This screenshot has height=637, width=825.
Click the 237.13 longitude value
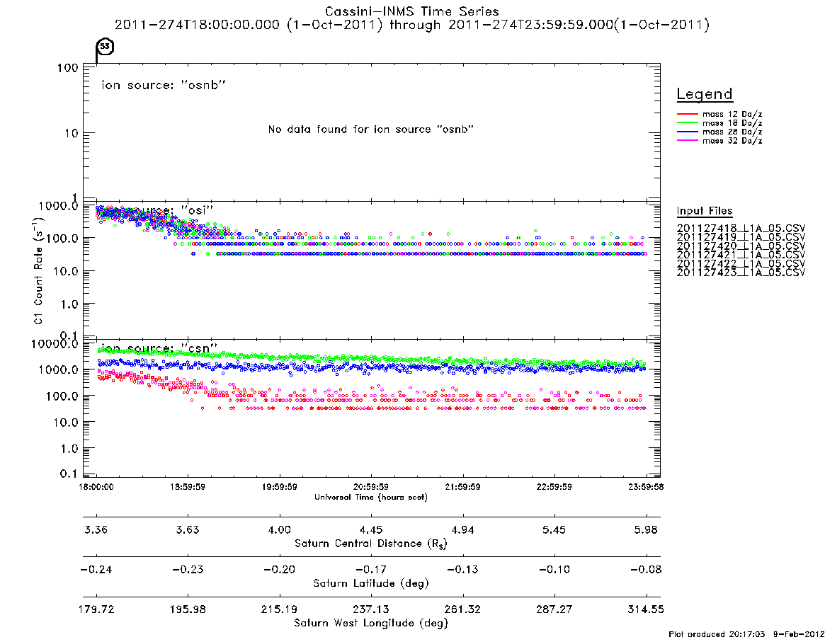(371, 609)
